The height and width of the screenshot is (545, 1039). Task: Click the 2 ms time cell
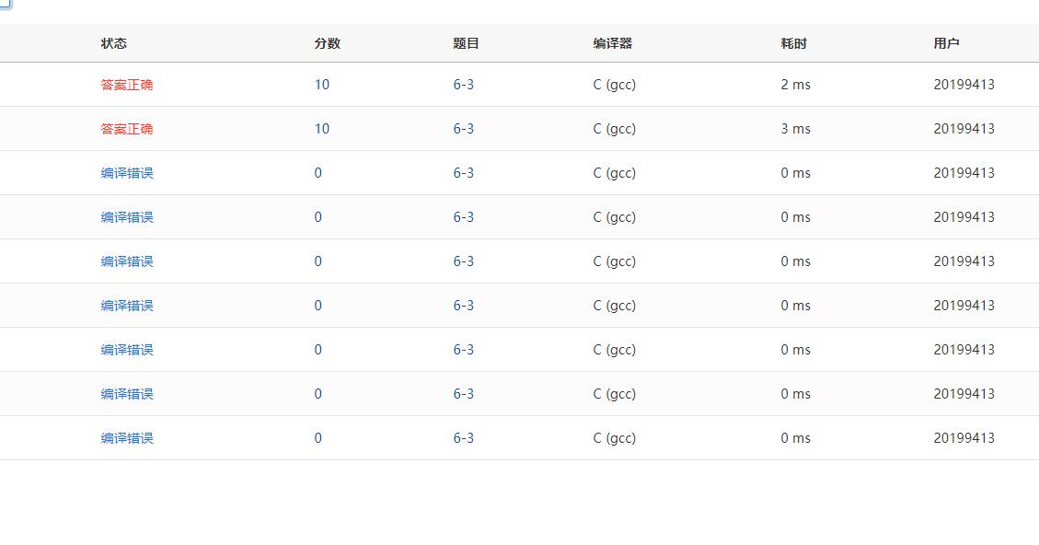pos(795,85)
